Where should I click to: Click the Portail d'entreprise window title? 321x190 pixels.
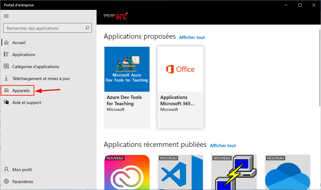coord(19,5)
